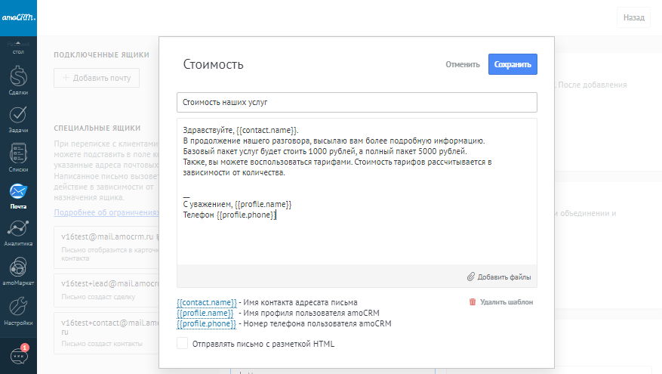Insert the {{contact.name}} placeholder
Image resolution: width=662 pixels, height=374 pixels.
pos(206,302)
